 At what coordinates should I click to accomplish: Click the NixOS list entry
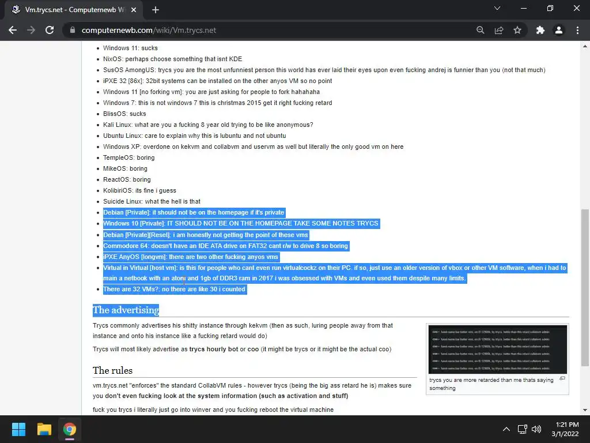(x=173, y=59)
